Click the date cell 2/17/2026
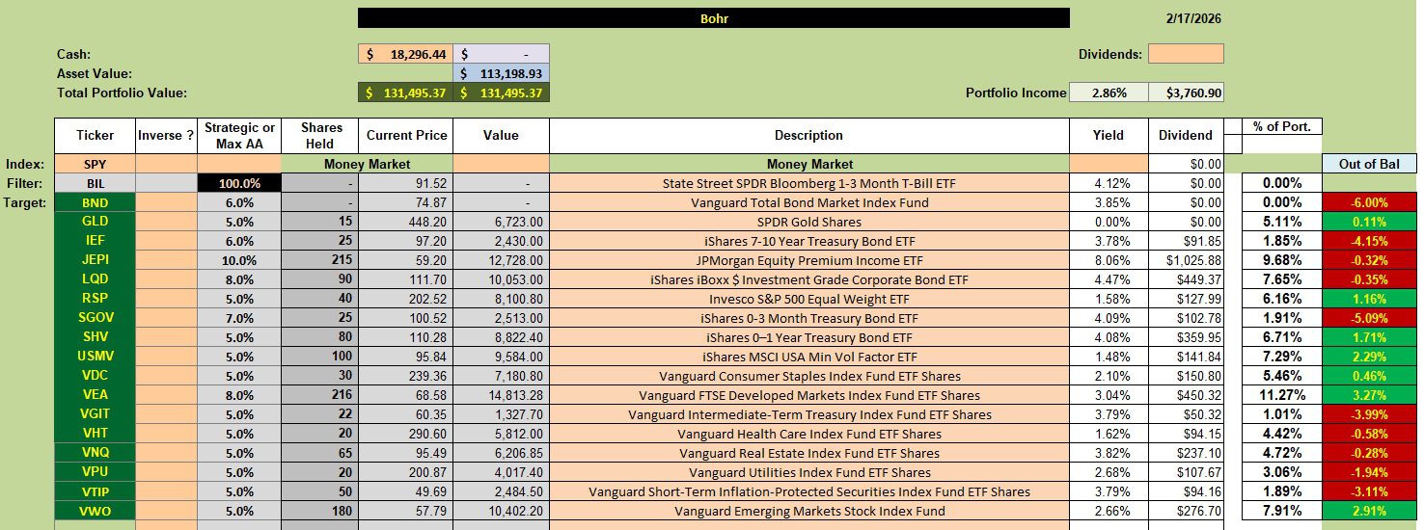Image resolution: width=1424 pixels, height=530 pixels. click(1192, 18)
